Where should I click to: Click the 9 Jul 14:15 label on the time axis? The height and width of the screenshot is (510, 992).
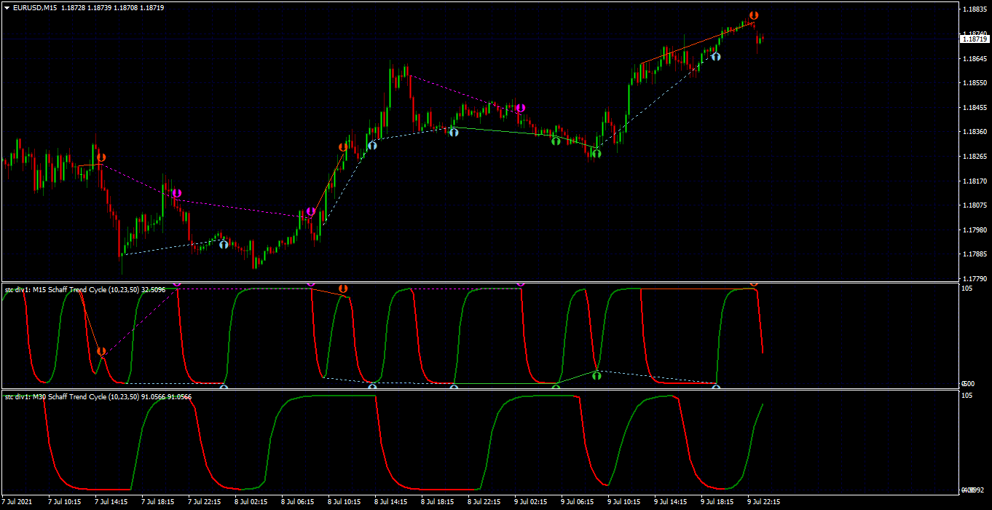pos(670,502)
